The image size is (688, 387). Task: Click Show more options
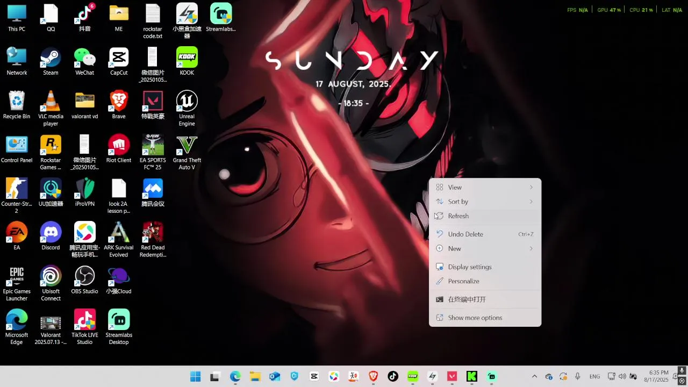(x=485, y=318)
